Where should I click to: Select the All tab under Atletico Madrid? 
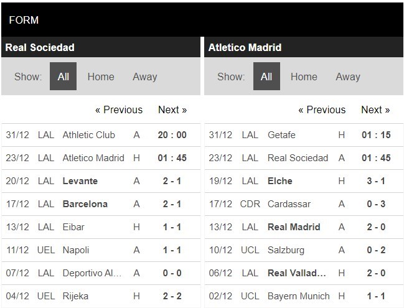coord(266,77)
